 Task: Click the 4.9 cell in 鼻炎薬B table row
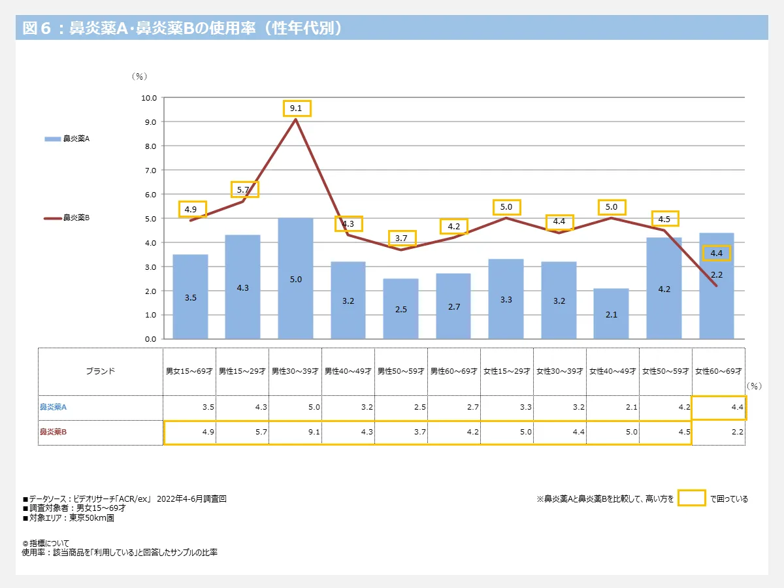coord(189,433)
